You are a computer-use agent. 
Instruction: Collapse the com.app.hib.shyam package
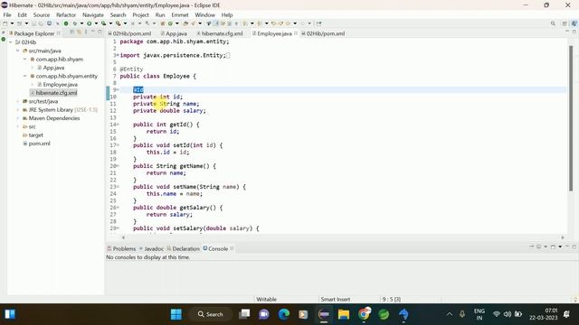(x=24, y=59)
